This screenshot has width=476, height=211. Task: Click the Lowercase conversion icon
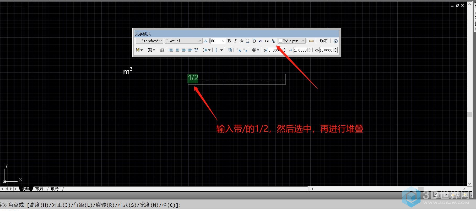[245, 50]
